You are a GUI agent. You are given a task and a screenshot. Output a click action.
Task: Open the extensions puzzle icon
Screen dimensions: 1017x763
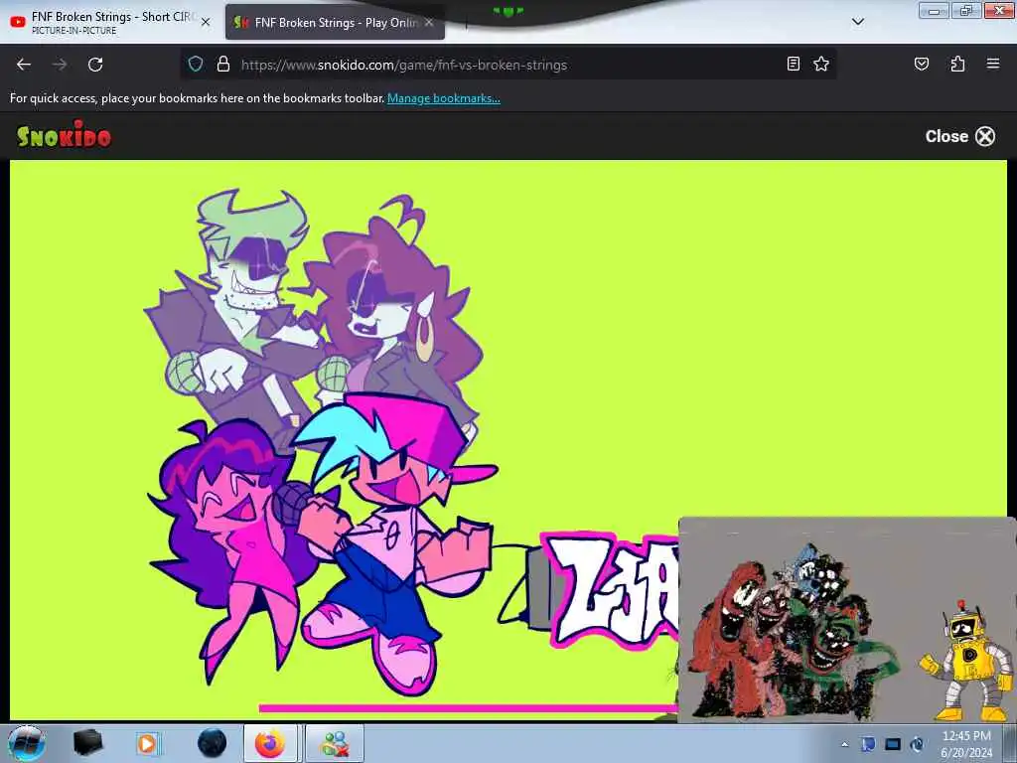coord(957,64)
